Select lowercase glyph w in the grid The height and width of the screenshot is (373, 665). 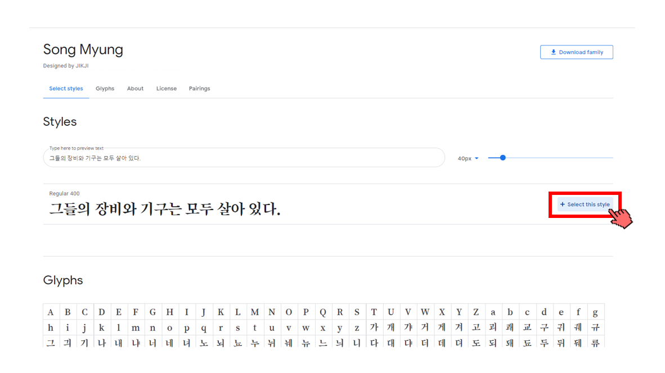(x=306, y=327)
